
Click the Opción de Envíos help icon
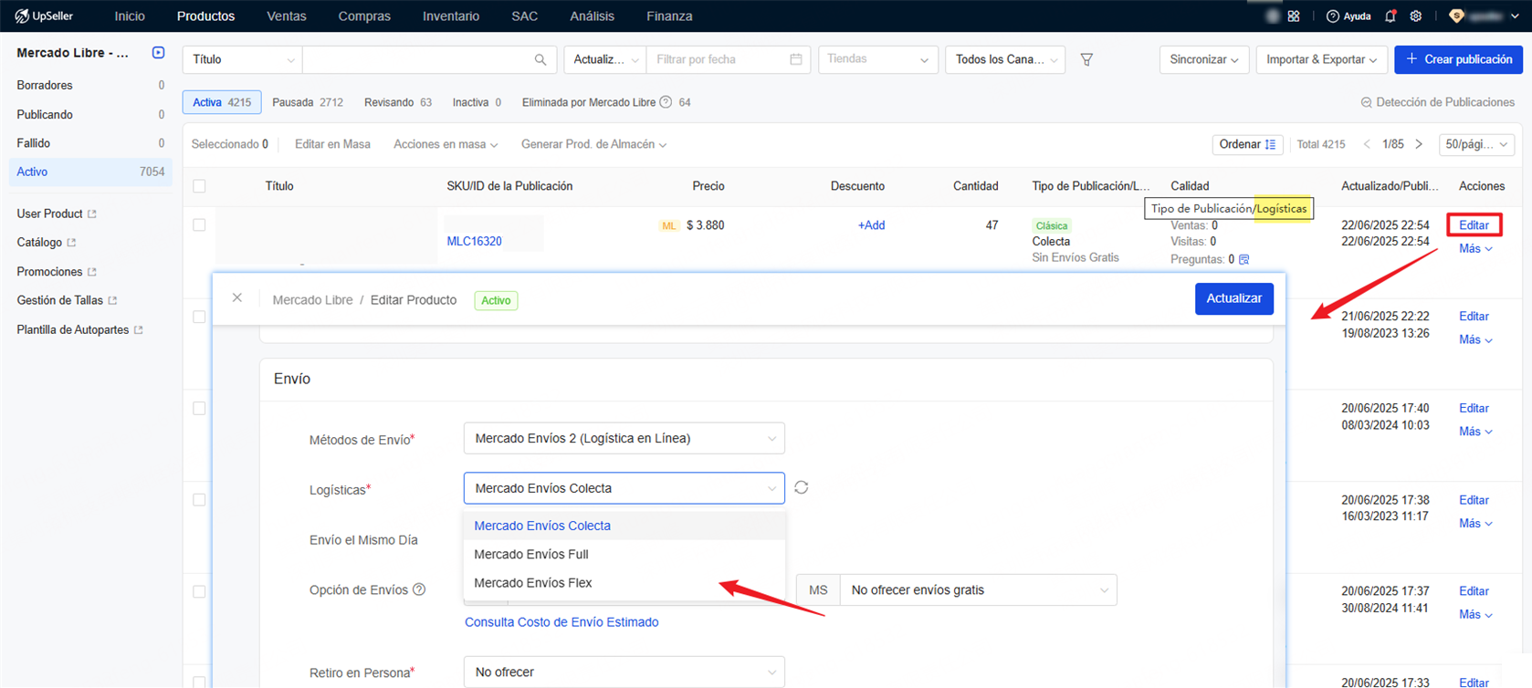[419, 589]
